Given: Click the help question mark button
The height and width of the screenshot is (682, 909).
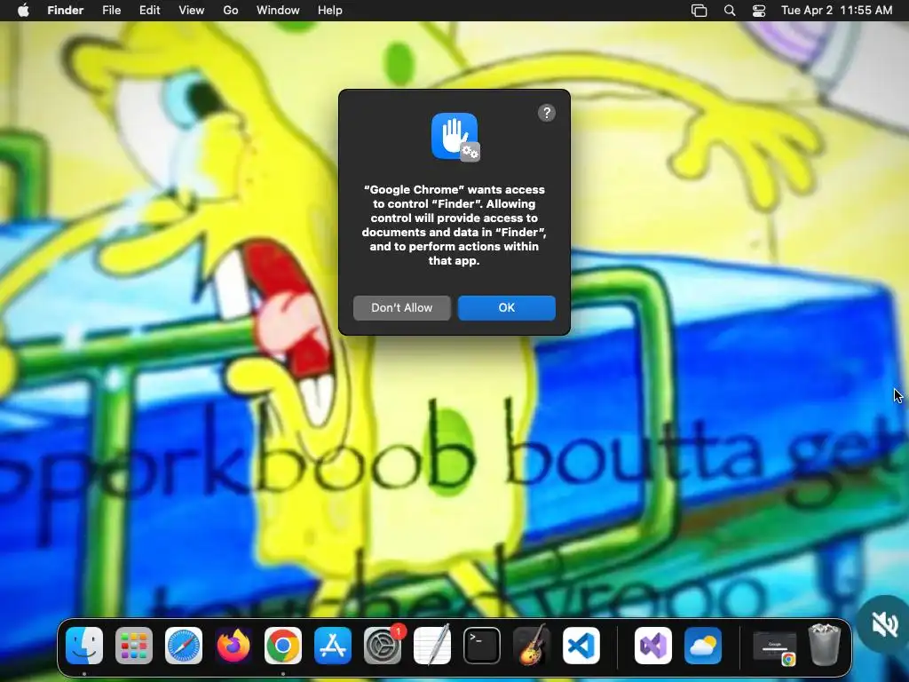Looking at the screenshot, I should click(547, 113).
